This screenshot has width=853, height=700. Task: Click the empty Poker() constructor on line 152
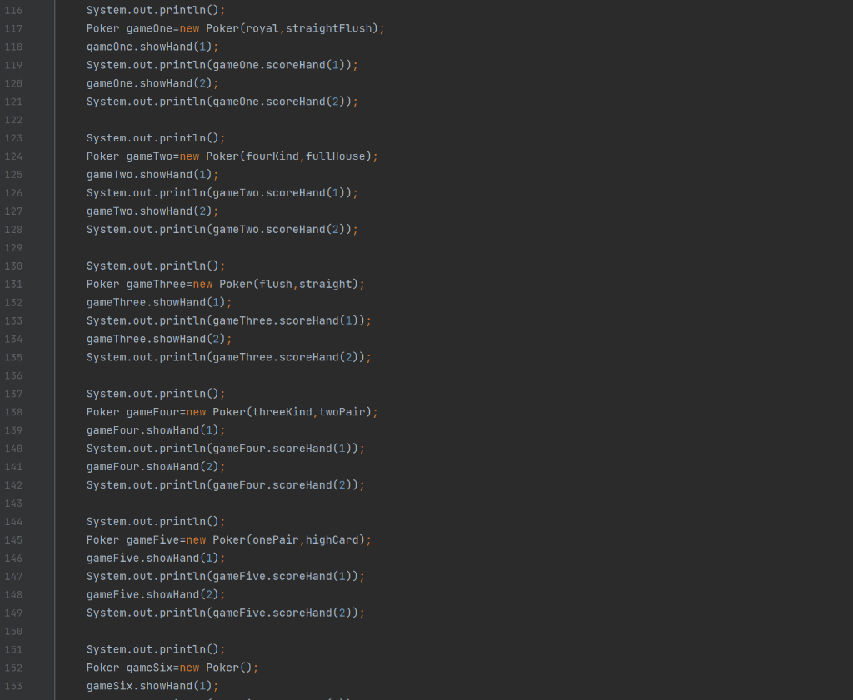pos(229,668)
